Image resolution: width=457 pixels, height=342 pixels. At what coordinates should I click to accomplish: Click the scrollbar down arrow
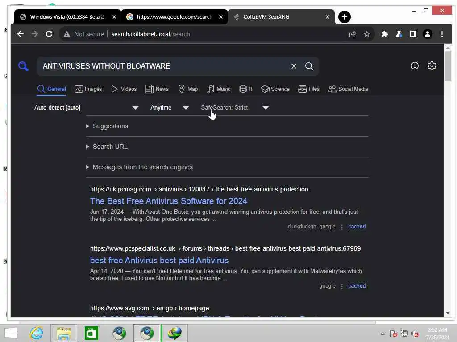[x=448, y=313]
